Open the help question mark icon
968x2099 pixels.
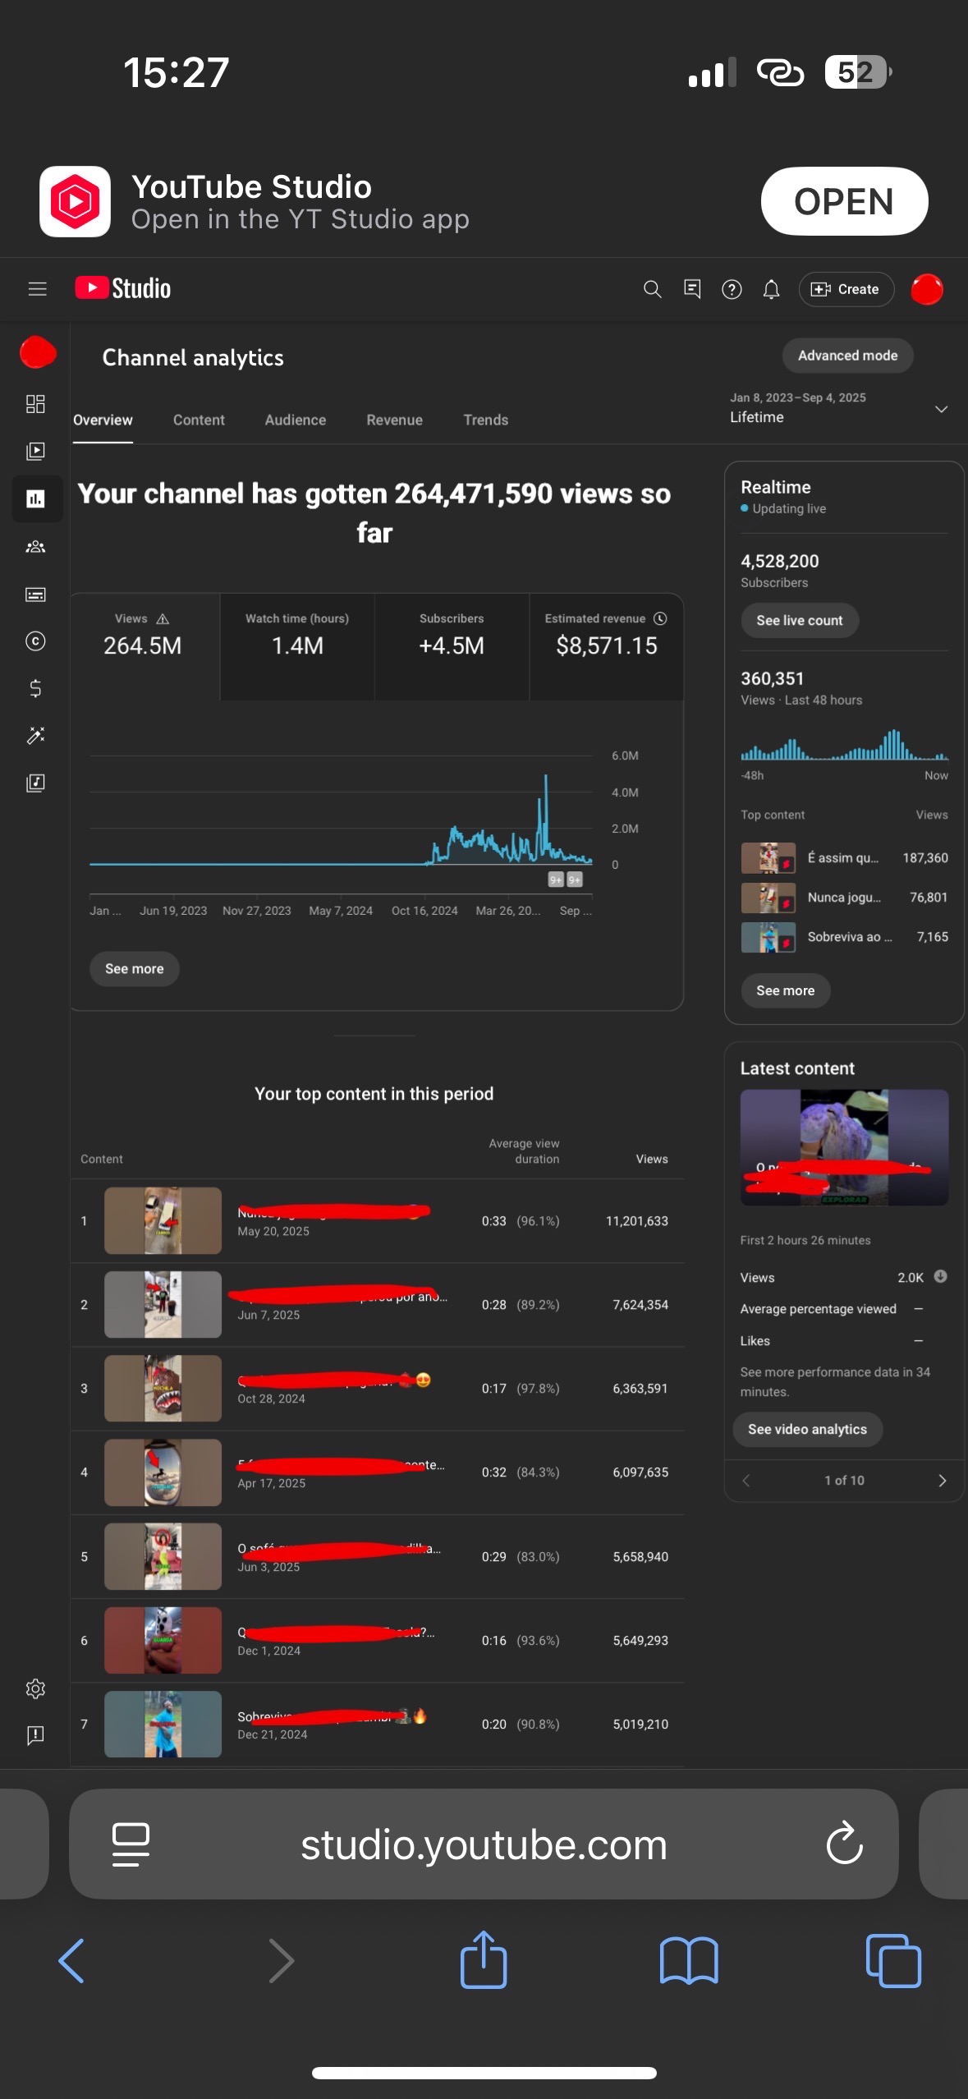[732, 289]
